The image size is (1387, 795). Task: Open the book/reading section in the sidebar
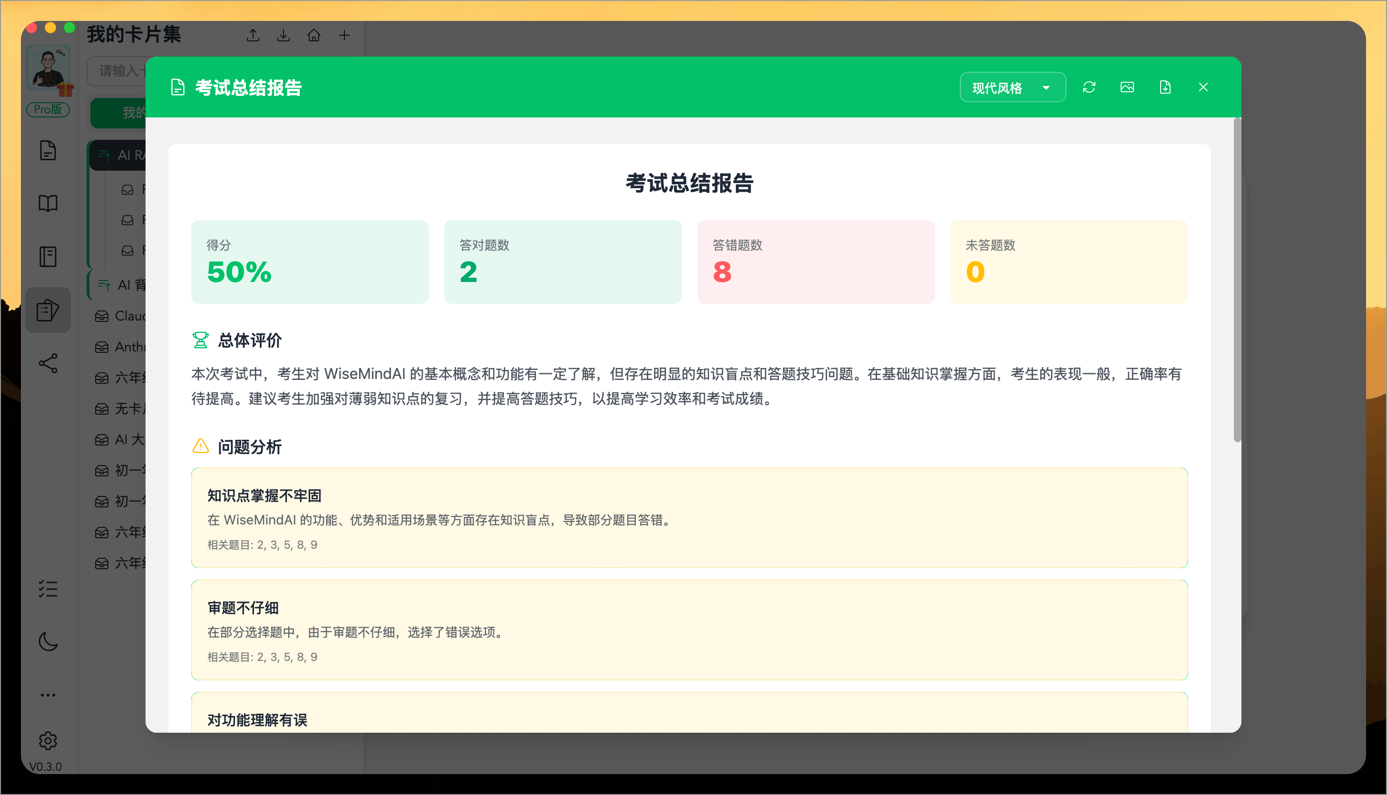(48, 203)
